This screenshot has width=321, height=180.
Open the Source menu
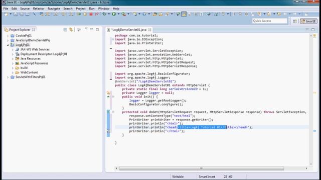coord(25,8)
